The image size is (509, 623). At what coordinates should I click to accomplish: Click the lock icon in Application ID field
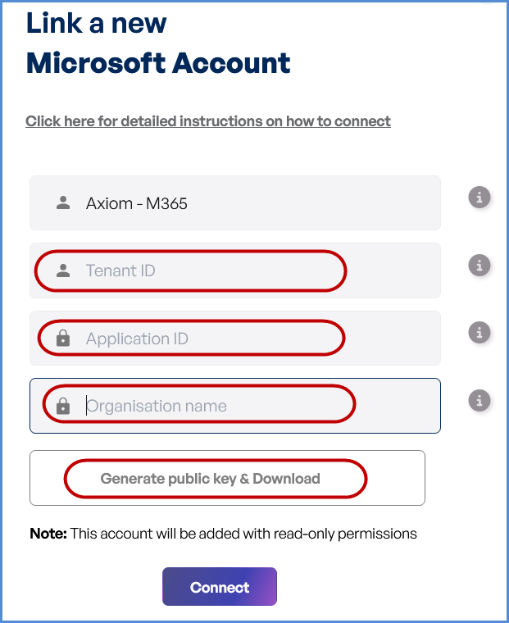63,339
